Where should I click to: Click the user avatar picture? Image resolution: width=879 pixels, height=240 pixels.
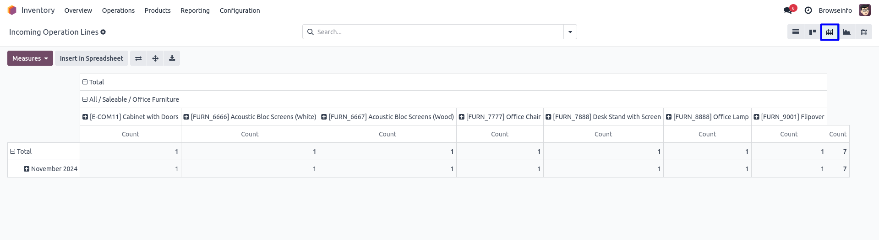[865, 10]
